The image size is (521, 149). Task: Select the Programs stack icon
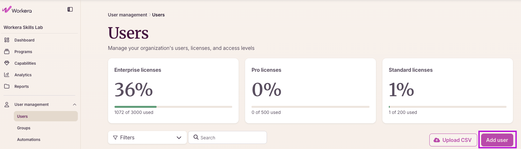tap(7, 51)
